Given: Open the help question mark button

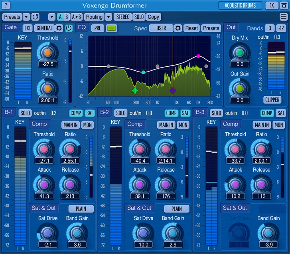Looking at the screenshot, I should tap(6, 5).
